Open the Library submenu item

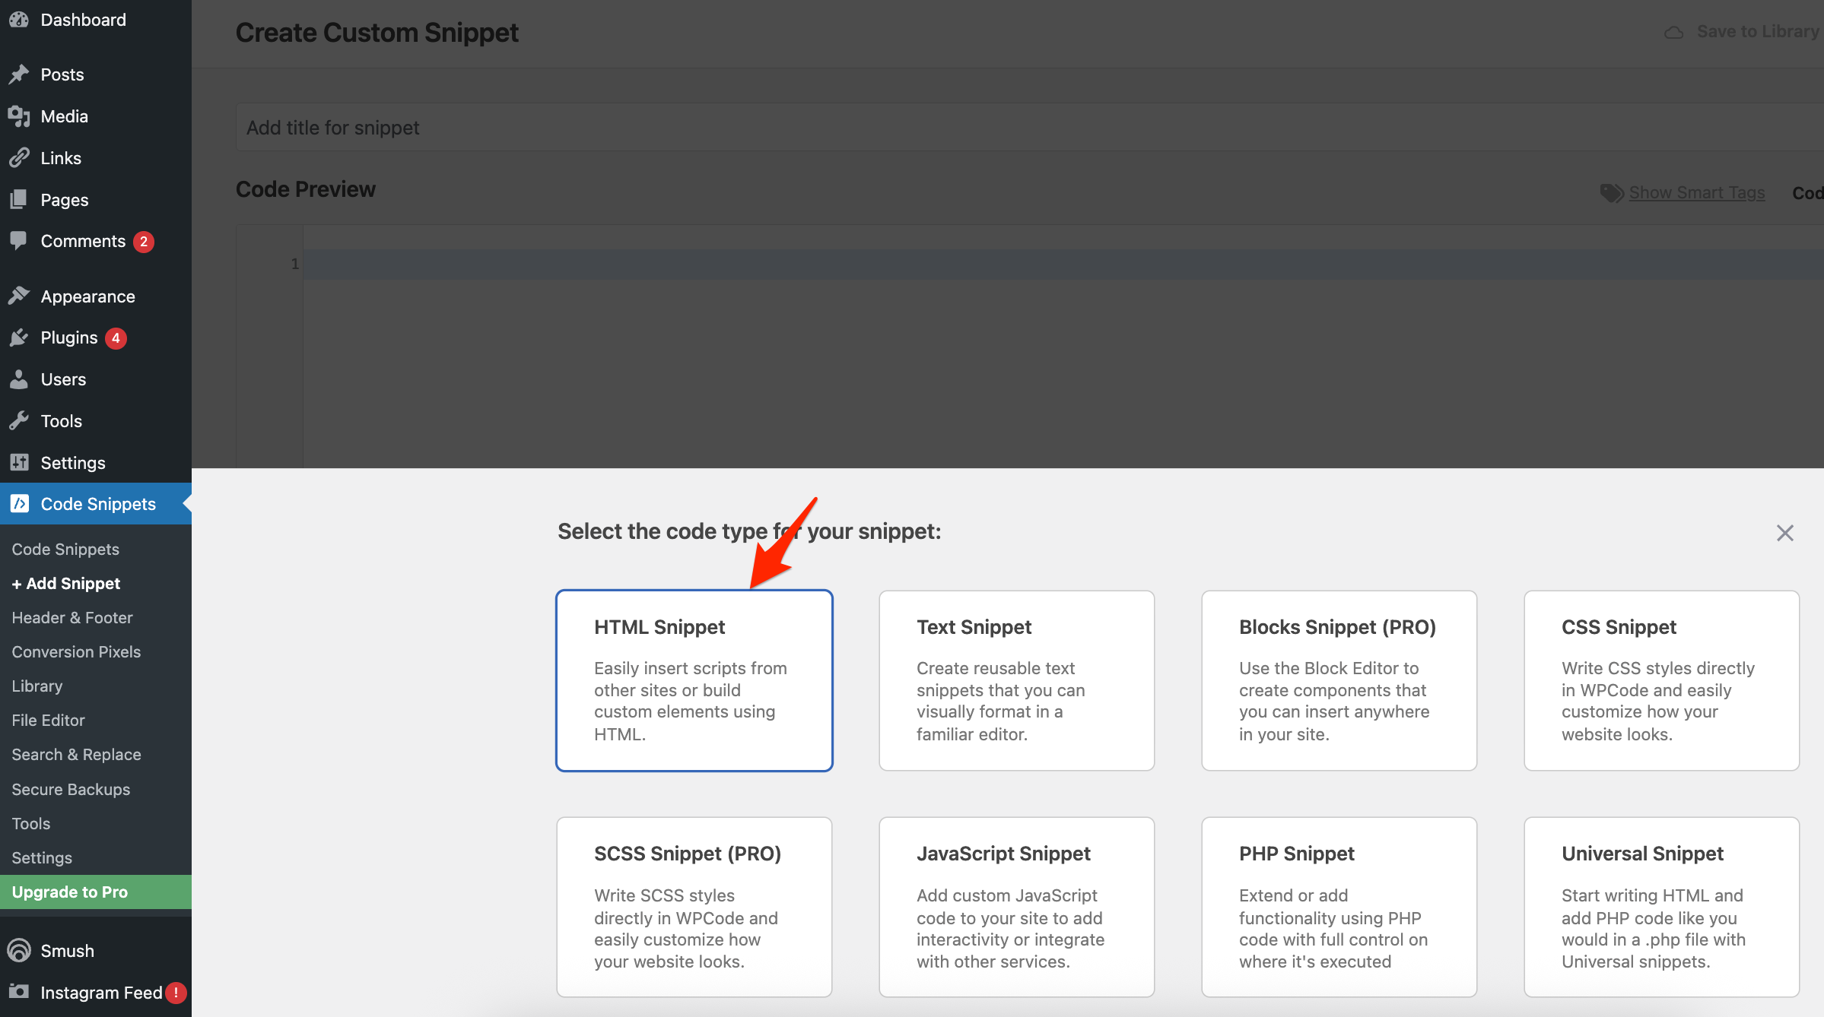tap(37, 686)
